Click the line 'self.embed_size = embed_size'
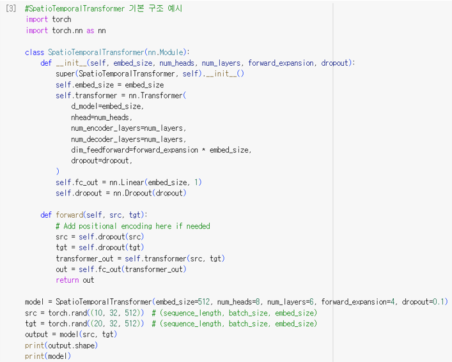 point(110,85)
